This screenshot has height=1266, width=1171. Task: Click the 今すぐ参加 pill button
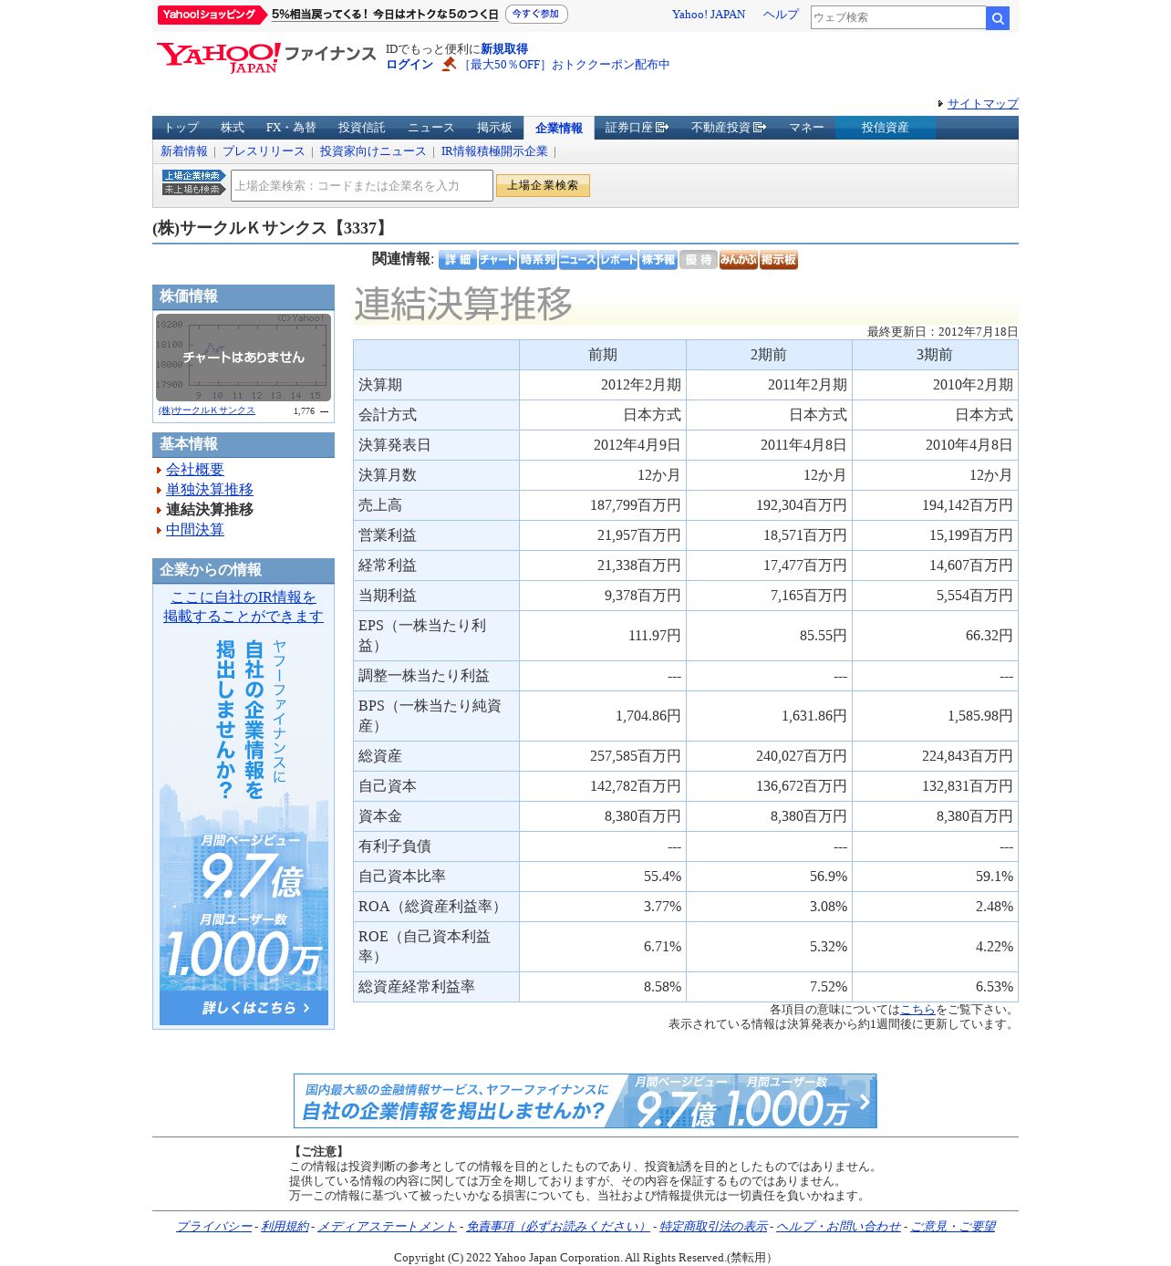[536, 15]
